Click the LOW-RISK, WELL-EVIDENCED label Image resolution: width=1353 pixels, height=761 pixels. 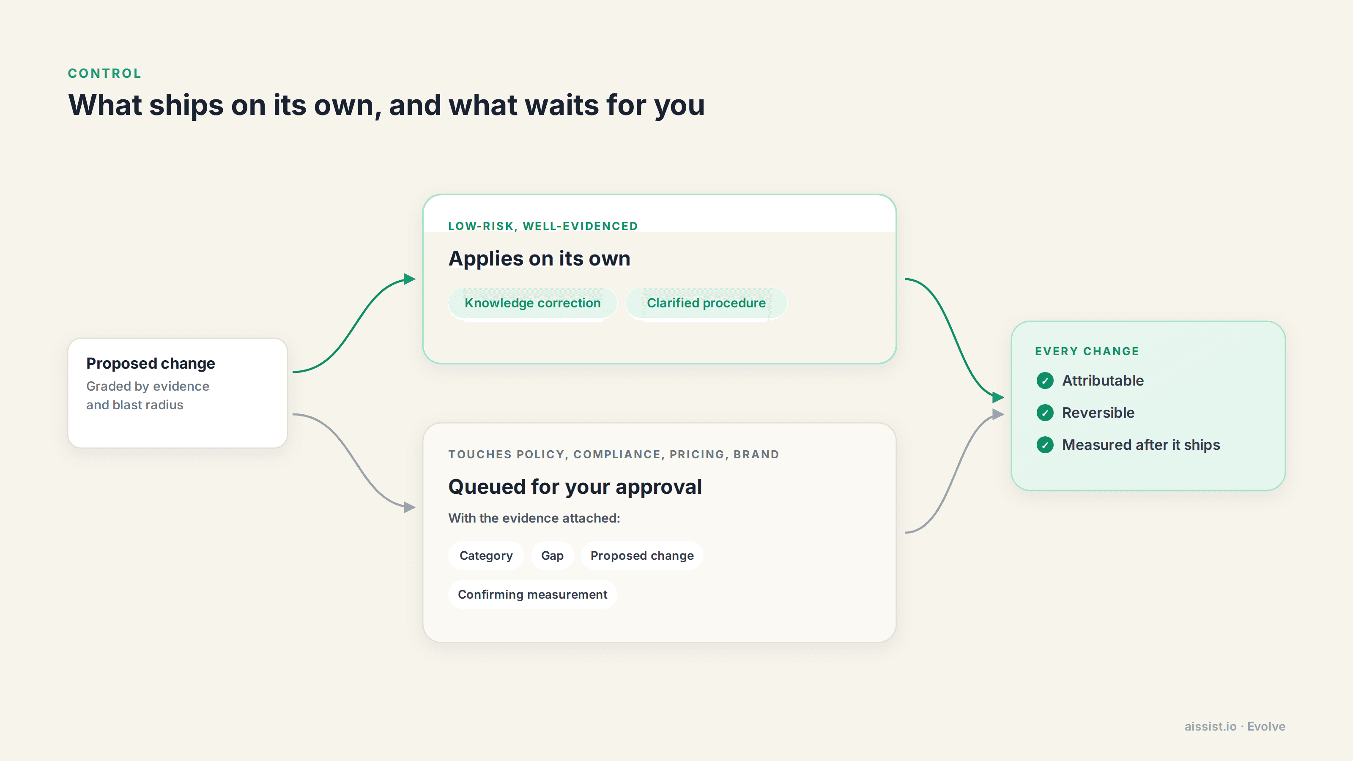coord(542,226)
